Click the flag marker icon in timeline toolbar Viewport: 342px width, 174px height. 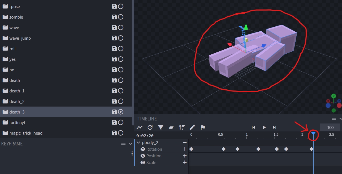coord(203,127)
